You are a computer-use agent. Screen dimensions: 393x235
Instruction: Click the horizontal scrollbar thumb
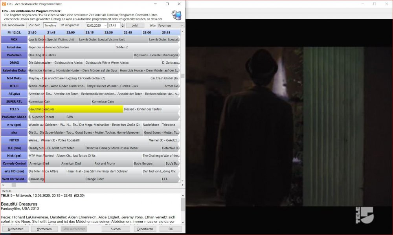[x=14, y=185]
